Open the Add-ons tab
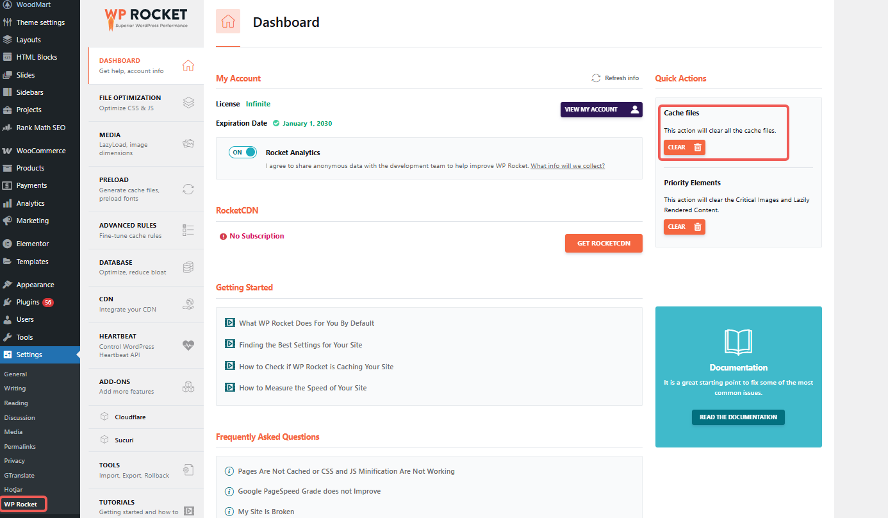Image resolution: width=888 pixels, height=518 pixels. [x=146, y=386]
